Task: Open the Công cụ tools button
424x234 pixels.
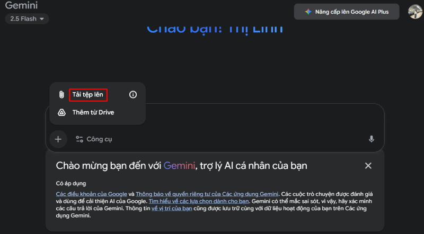Action: [x=94, y=139]
